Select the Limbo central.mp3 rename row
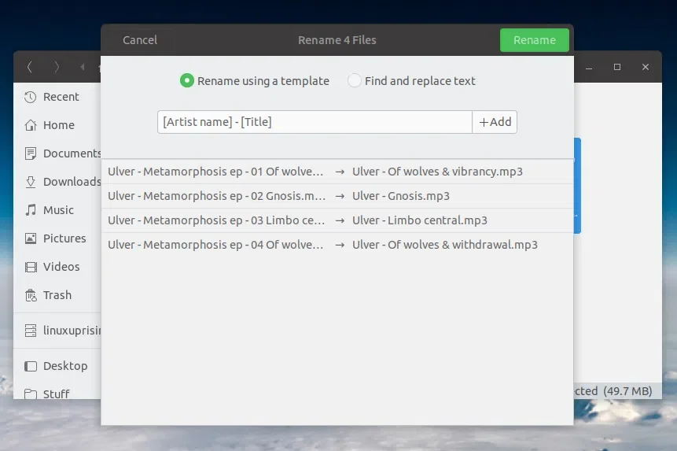677x451 pixels. point(337,220)
